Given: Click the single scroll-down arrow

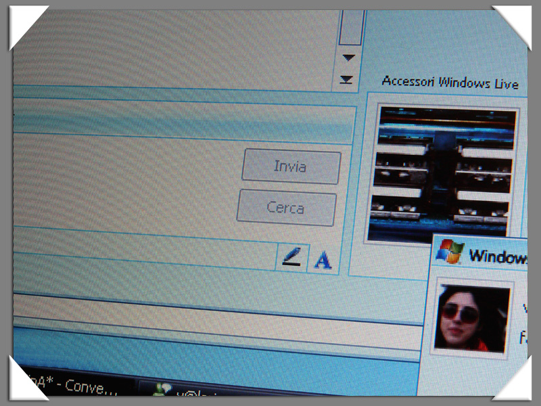Looking at the screenshot, I should [x=349, y=58].
